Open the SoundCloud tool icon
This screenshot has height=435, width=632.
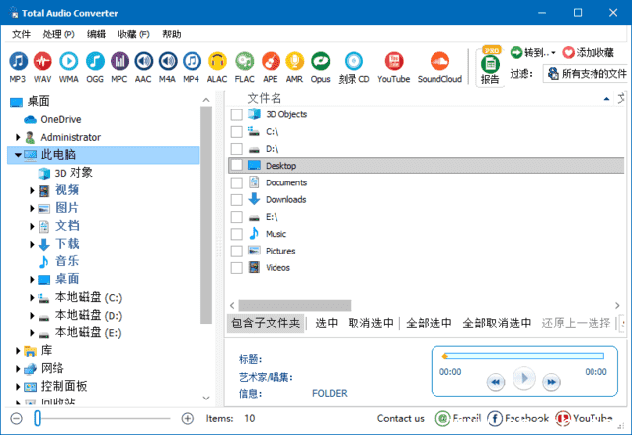point(439,63)
